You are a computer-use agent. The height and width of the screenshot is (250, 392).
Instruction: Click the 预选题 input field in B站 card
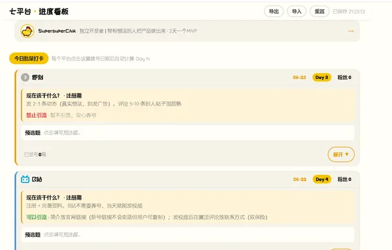click(188, 234)
